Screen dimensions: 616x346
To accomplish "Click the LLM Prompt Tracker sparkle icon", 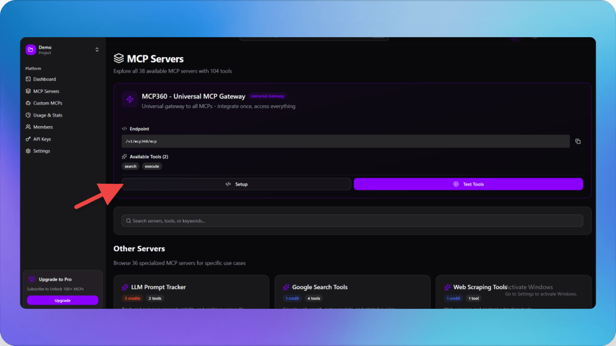I will click(x=125, y=287).
